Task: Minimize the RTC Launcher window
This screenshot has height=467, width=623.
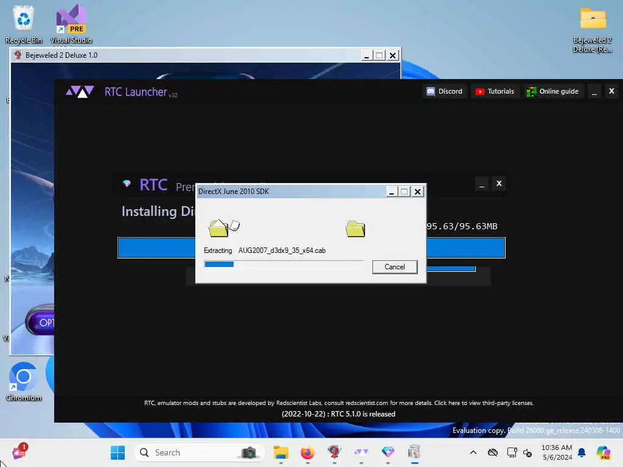Action: tap(594, 92)
